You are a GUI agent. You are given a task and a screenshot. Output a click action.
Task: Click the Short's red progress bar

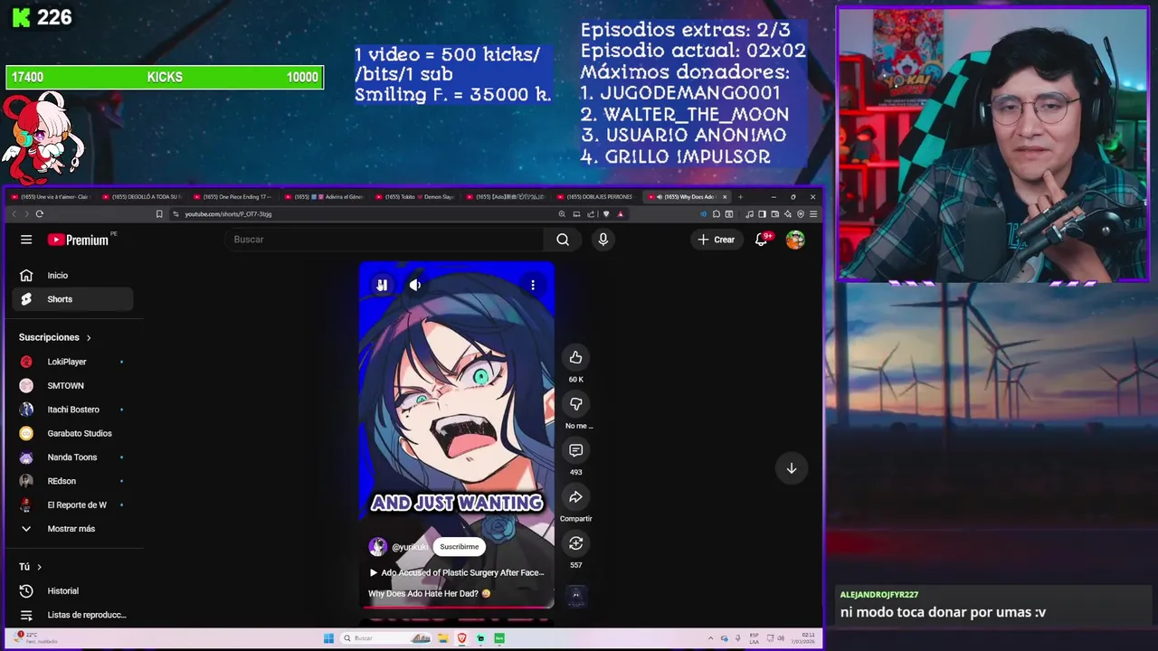(x=457, y=607)
